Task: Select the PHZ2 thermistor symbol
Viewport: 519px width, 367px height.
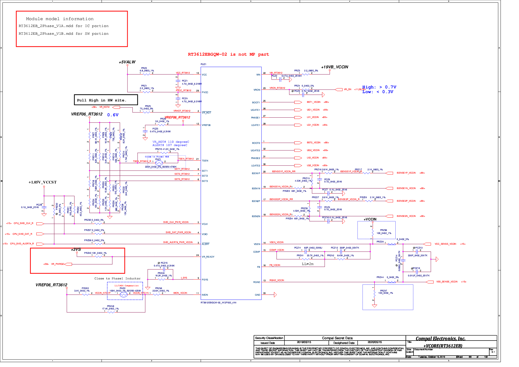Action: (x=124, y=294)
